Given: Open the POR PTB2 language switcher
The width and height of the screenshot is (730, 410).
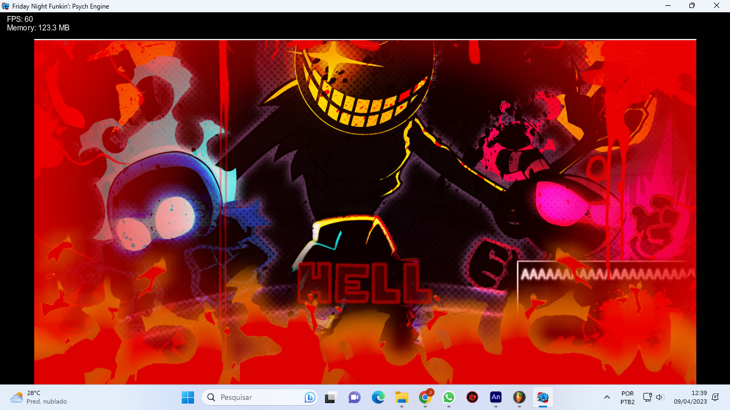Looking at the screenshot, I should tap(628, 398).
